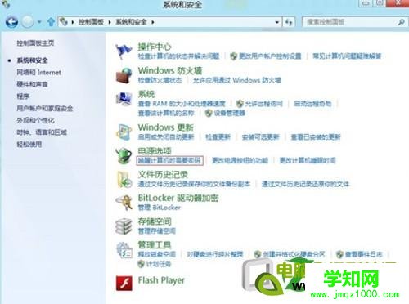Click 启用或关闭自动更新 link
The image size is (409, 304).
point(166,137)
